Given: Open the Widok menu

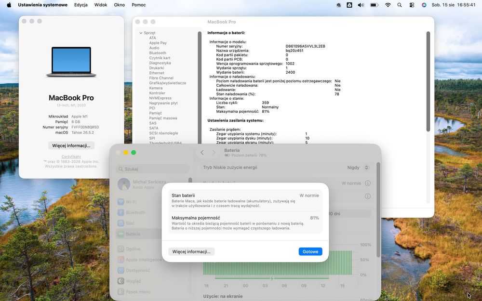Looking at the screenshot, I should 101,5.
